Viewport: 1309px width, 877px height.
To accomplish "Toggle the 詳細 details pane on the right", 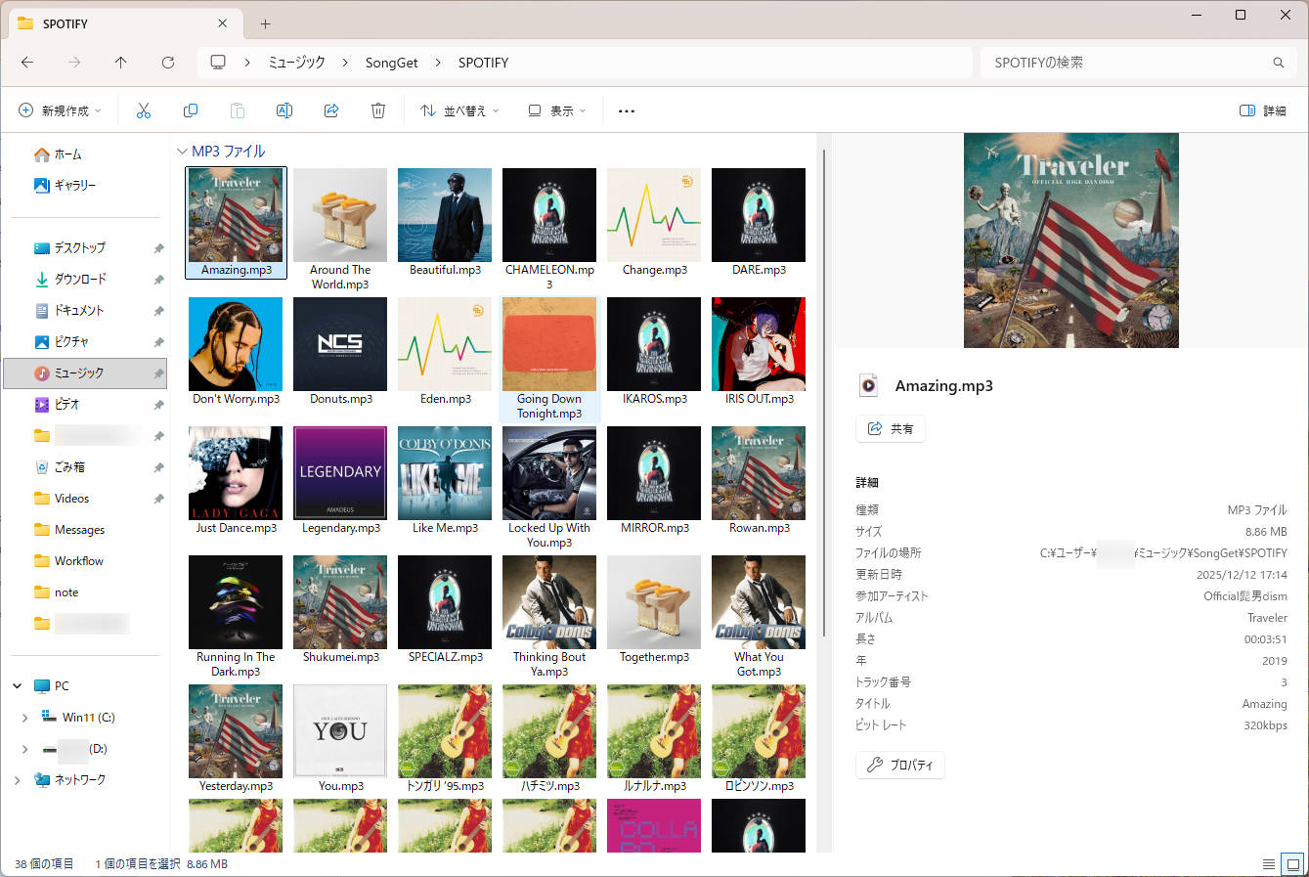I will pos(1262,110).
